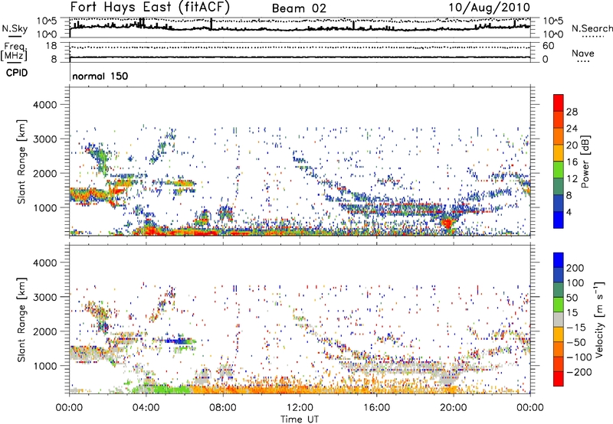Screen dimensions: 613x424
Task: Click the 'CPID' label
Action: [17, 73]
